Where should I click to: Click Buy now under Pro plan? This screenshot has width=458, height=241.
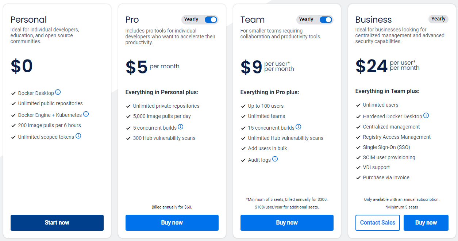[x=172, y=223]
